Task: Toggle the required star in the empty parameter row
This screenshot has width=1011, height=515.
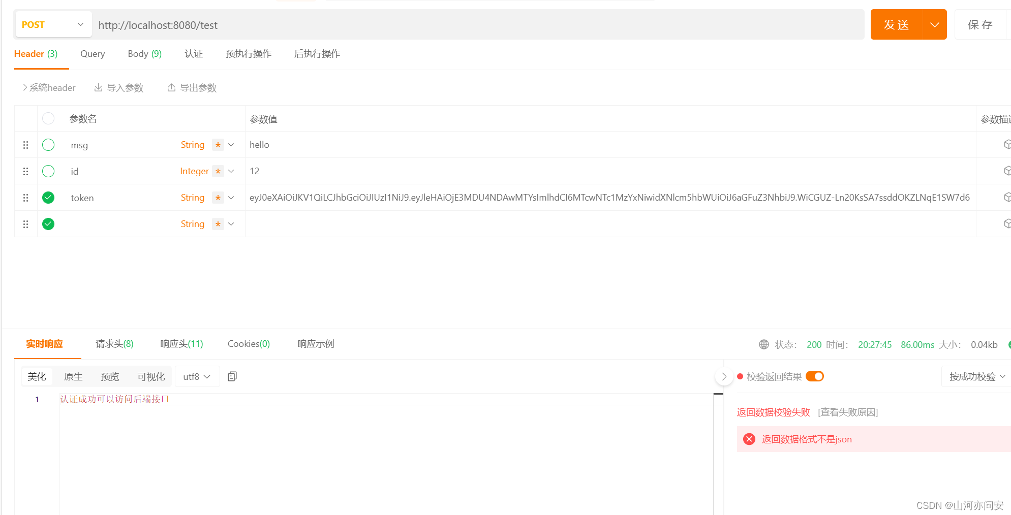Action: point(218,224)
